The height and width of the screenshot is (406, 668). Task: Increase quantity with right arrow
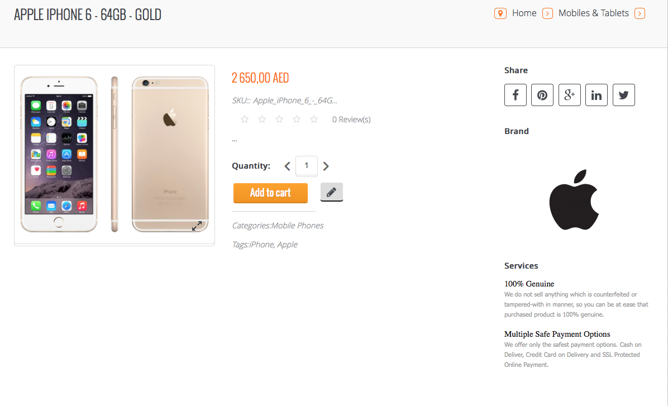[326, 166]
